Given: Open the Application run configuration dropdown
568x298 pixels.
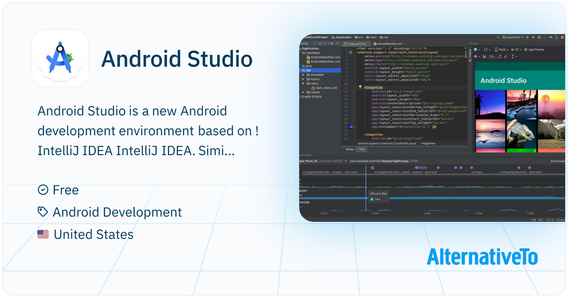Looking at the screenshot, I should pyautogui.click(x=513, y=37).
